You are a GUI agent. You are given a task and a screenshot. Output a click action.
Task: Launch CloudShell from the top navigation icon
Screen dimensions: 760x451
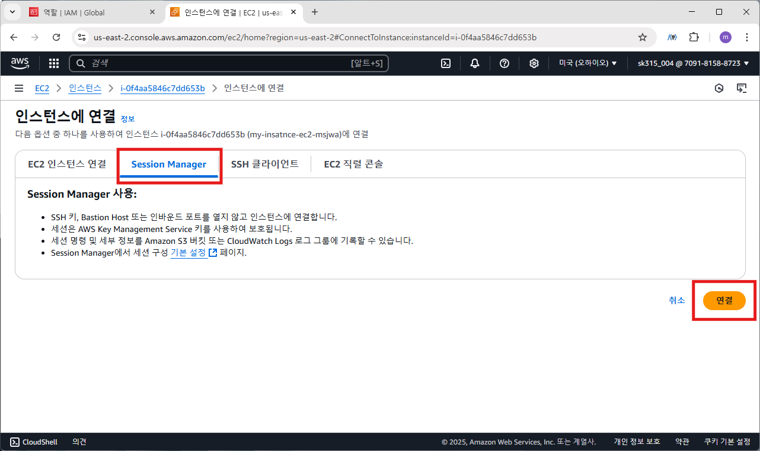tap(446, 63)
